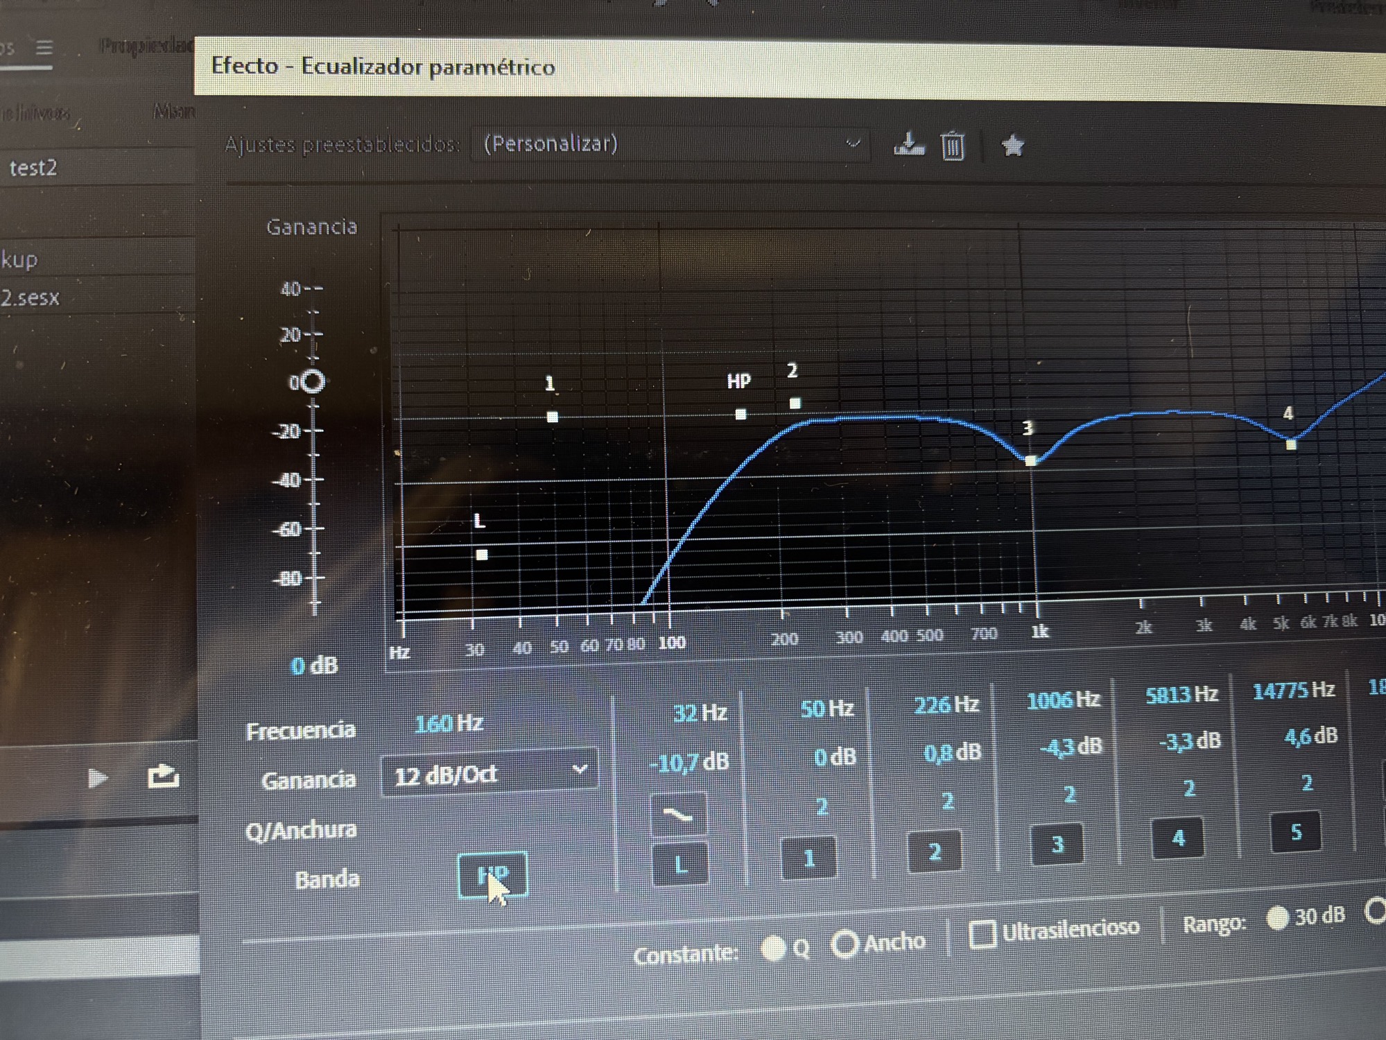Choose the 30 dB range option
Screen dimensions: 1386x1040
point(1277,918)
